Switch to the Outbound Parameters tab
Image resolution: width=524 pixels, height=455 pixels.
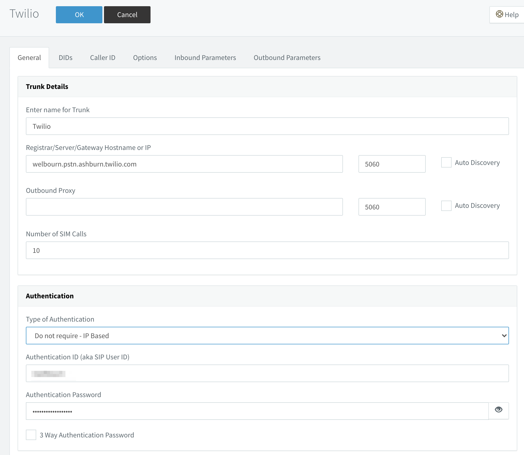[287, 57]
